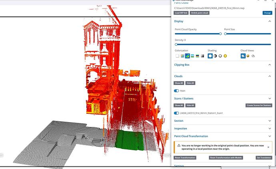Select the second colorization icon (RGB photo)
Image resolution: width=276 pixels, height=169 pixels.
[x=182, y=56]
